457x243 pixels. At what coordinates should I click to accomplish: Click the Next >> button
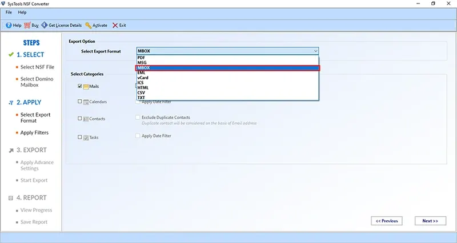coord(430,221)
